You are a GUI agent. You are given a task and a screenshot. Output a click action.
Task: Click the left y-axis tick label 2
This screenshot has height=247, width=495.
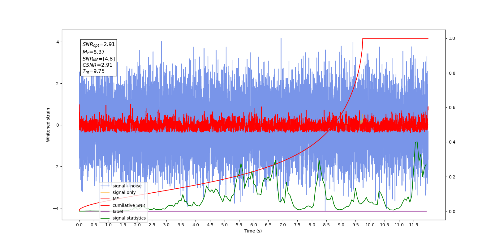point(58,84)
